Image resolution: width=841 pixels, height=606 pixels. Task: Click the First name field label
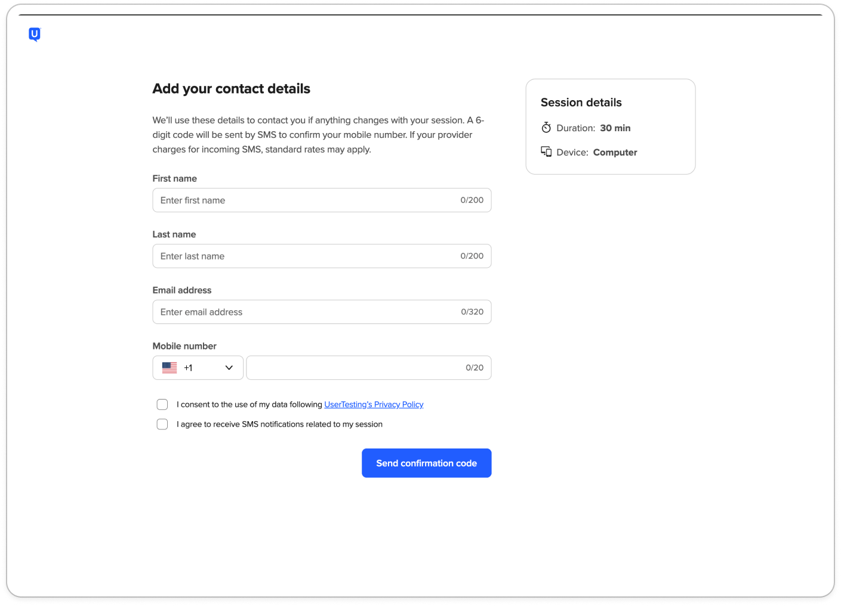point(174,178)
